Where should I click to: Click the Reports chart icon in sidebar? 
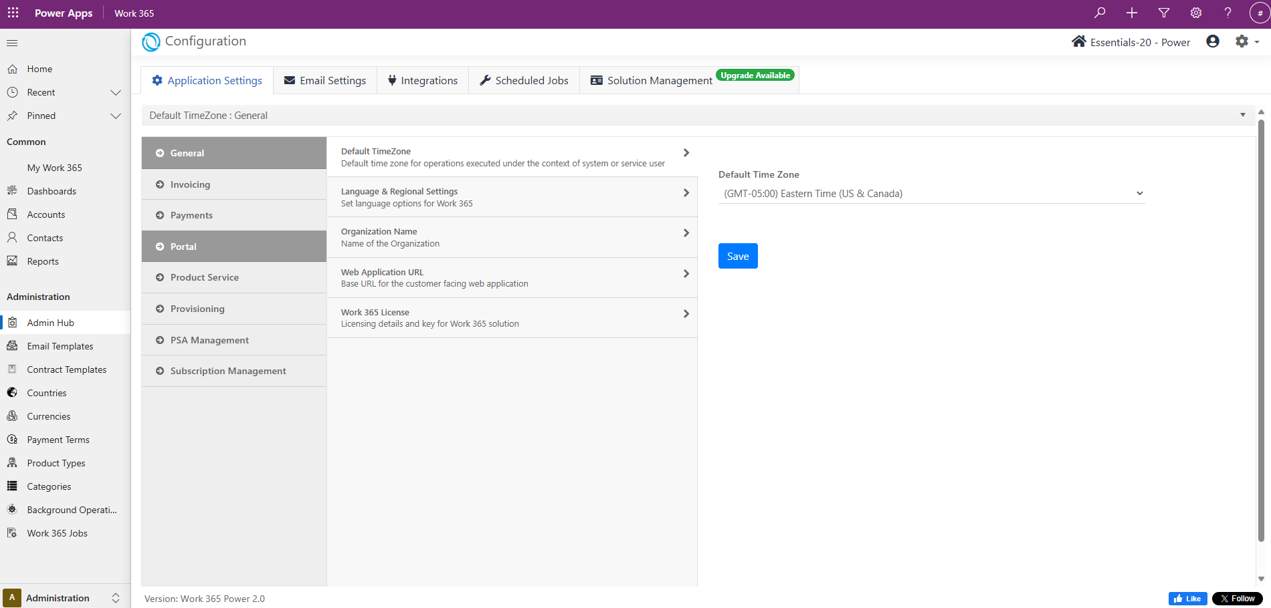pos(12,261)
